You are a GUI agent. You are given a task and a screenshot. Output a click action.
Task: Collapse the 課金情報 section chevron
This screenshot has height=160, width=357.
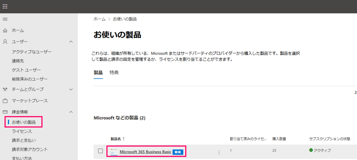pyautogui.click(x=71, y=112)
